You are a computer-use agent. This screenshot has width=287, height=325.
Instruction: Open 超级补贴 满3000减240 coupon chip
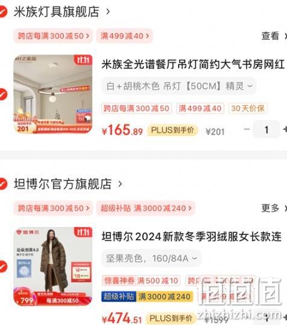[146, 208]
